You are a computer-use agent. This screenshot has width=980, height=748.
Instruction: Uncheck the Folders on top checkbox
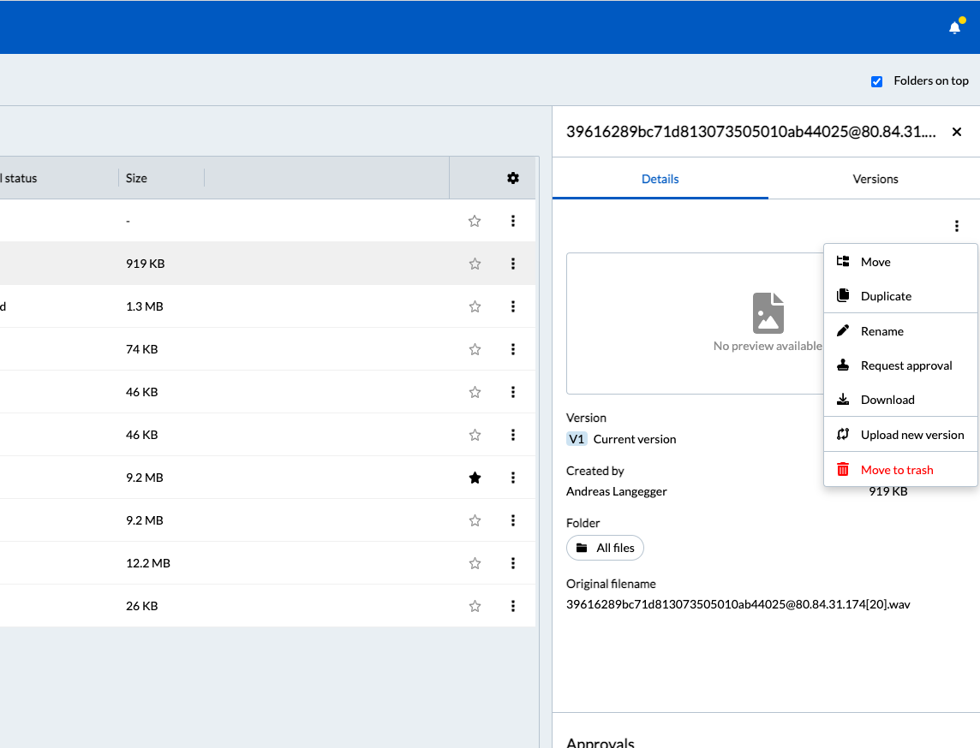[876, 80]
